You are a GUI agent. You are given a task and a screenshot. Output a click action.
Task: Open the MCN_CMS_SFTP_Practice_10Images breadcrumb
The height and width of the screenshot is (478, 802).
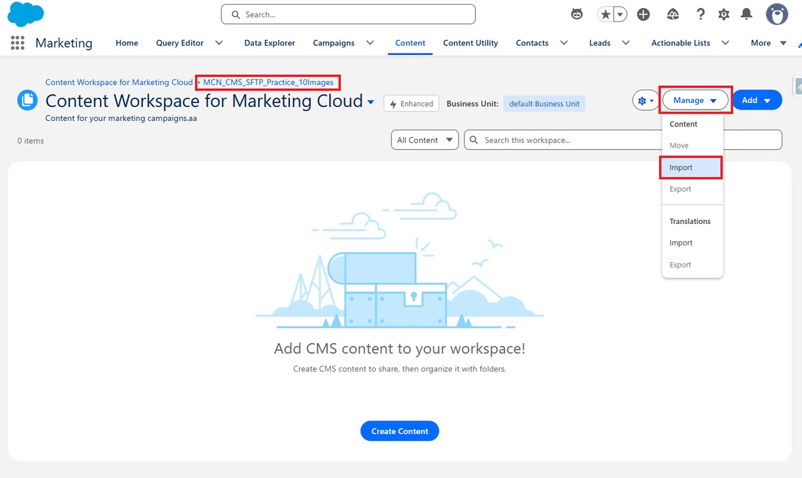click(x=268, y=82)
